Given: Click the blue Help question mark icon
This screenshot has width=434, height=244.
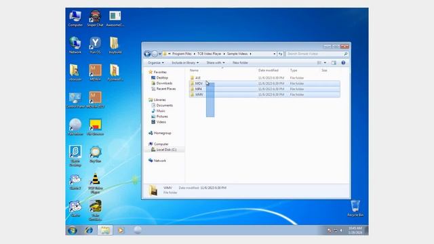Looking at the screenshot, I should (x=343, y=63).
